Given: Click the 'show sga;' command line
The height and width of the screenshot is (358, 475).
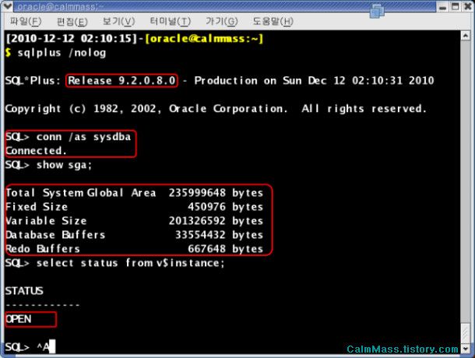Looking at the screenshot, I should click(48, 165).
